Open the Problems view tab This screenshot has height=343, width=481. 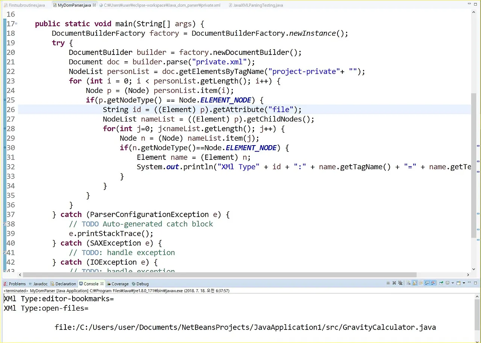click(x=15, y=284)
